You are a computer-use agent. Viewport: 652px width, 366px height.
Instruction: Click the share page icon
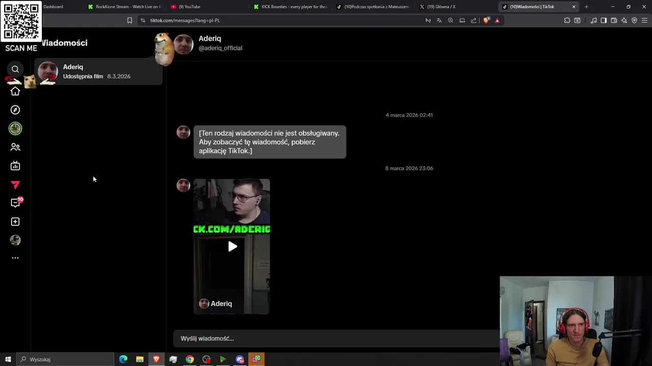pos(474,20)
